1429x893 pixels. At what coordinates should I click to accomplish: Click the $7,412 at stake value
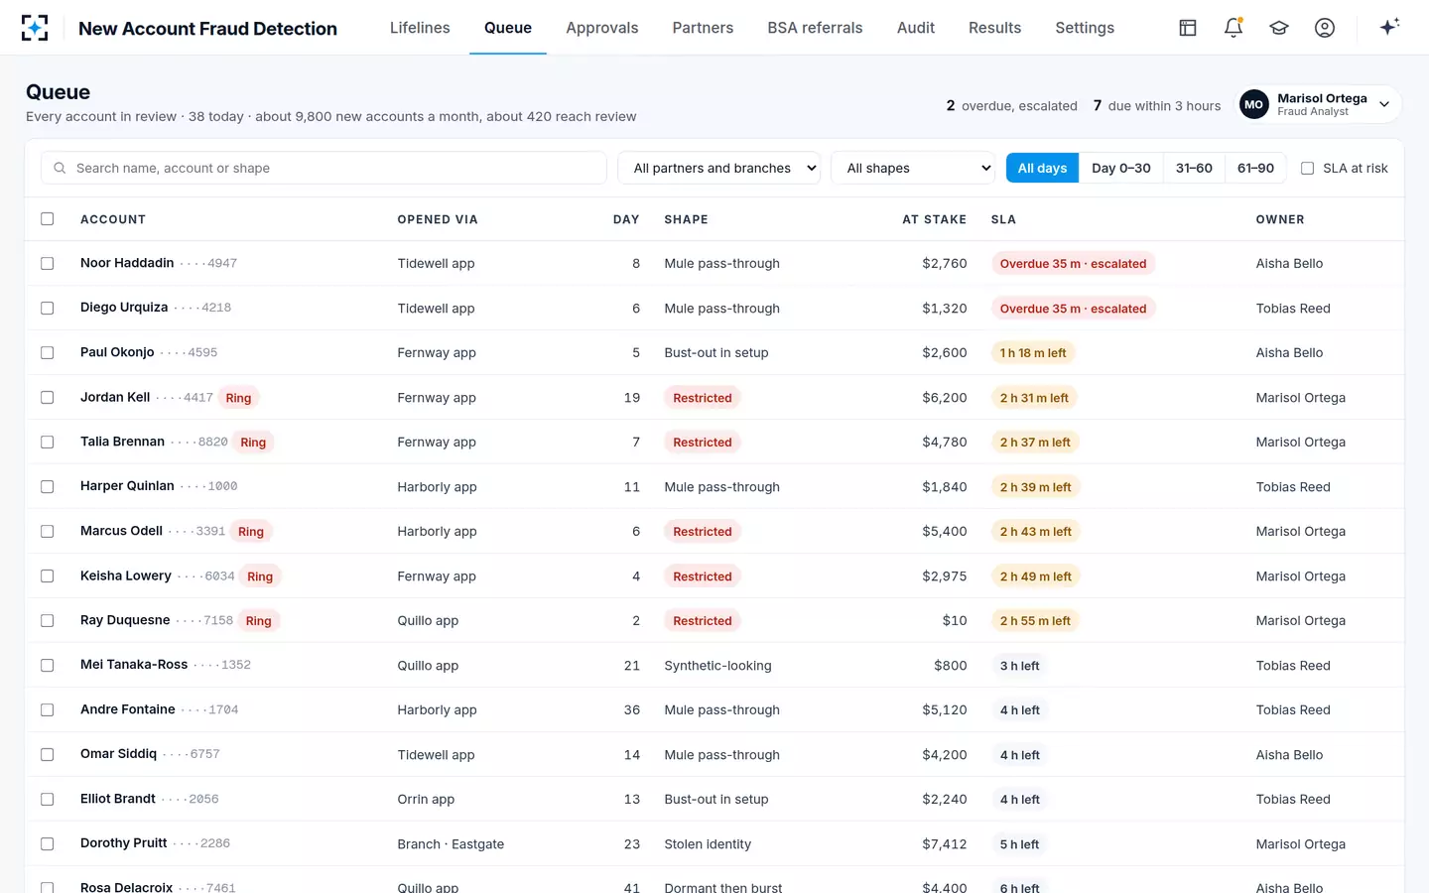(944, 844)
